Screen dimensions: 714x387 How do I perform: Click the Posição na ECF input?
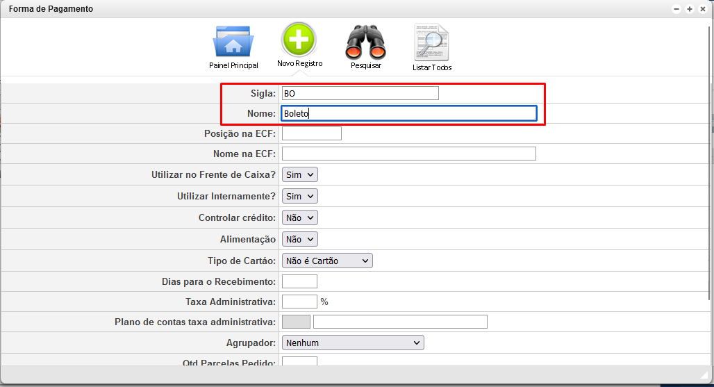[x=312, y=133]
